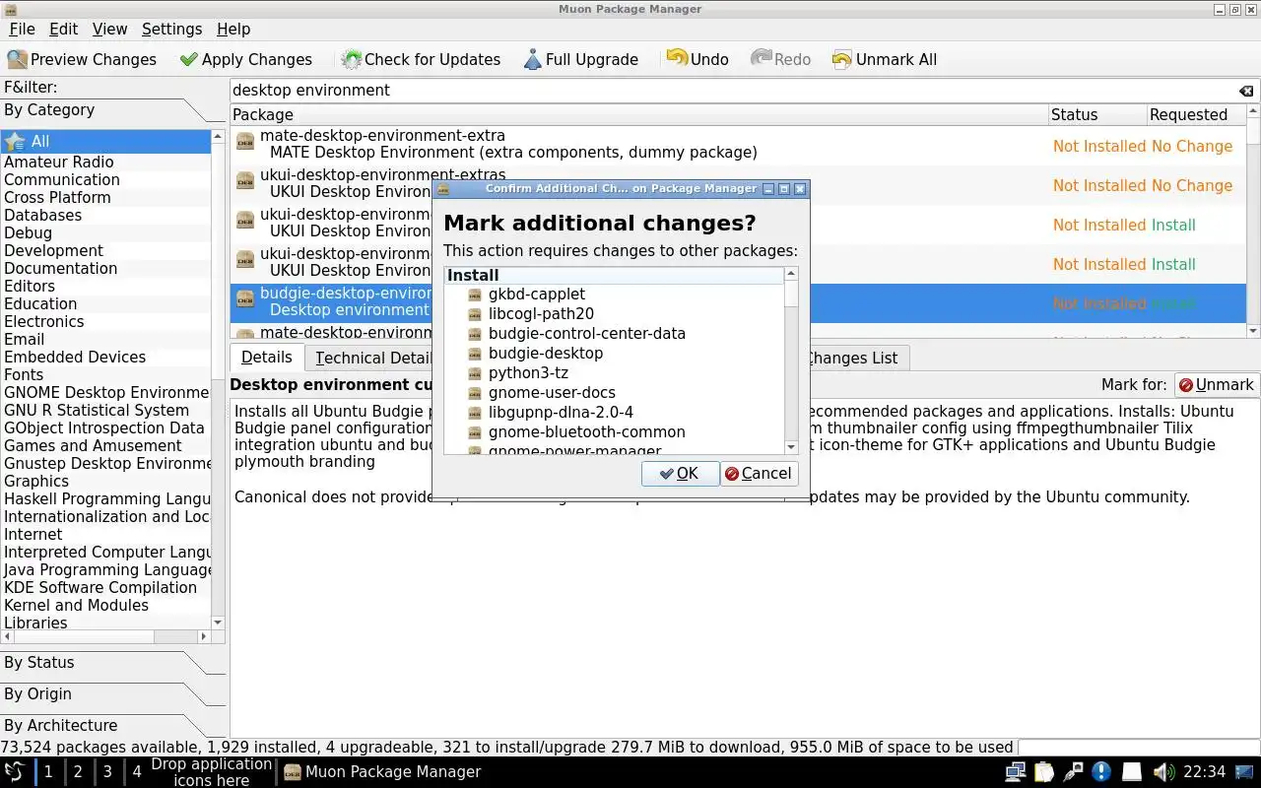Click the libcogl-path20 package icon in dialog

[475, 314]
